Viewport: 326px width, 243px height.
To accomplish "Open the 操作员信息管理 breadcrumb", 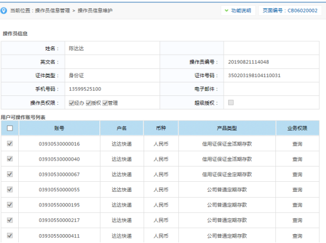I will [x=52, y=11].
